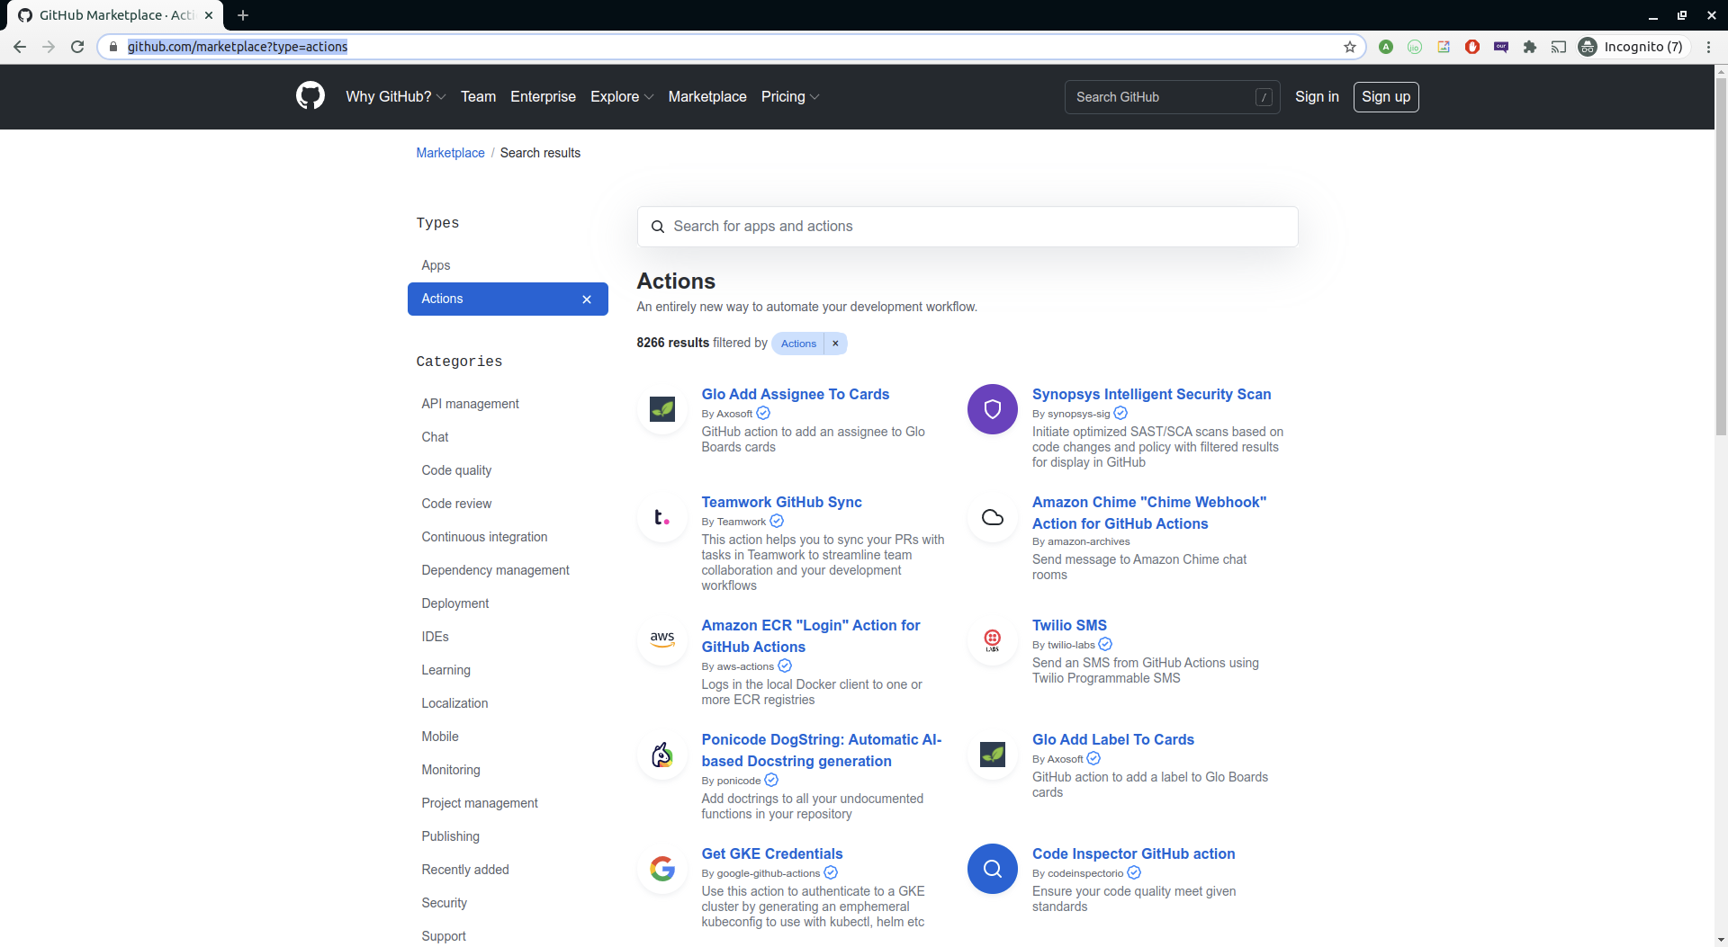Click the Actions label in the filter chip

(798, 344)
